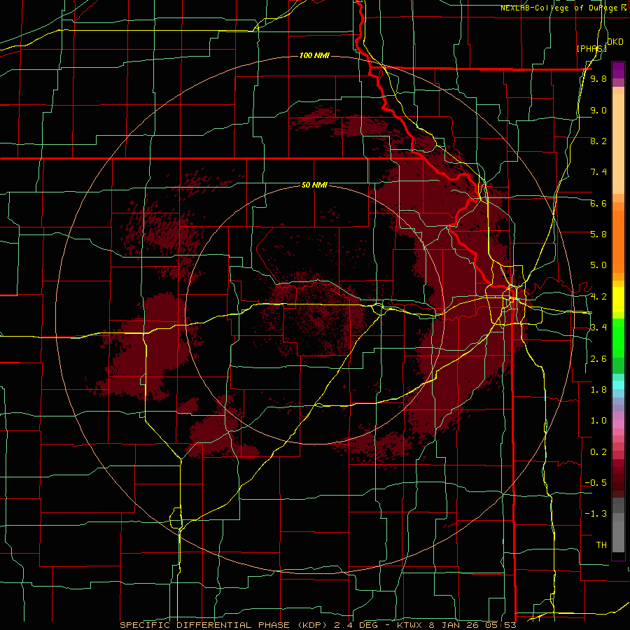Pick the dark orange segment of the color bar
This screenshot has height=630, width=630.
(x=618, y=242)
